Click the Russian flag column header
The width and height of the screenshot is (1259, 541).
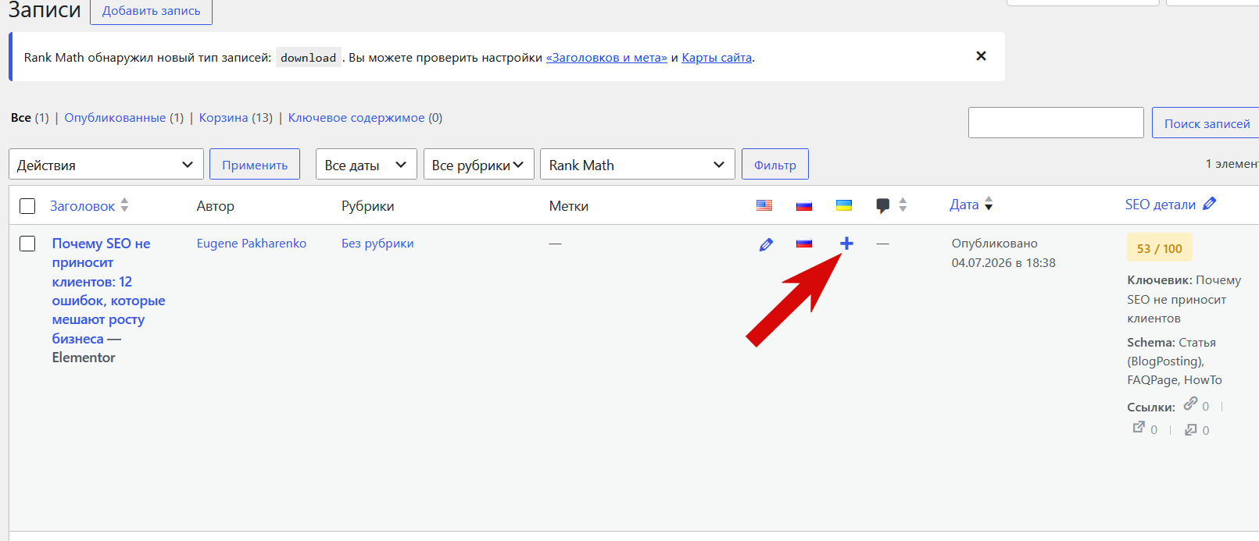pyautogui.click(x=804, y=205)
